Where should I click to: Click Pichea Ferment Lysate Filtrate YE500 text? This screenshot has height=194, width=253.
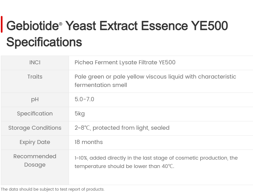click(125, 62)
